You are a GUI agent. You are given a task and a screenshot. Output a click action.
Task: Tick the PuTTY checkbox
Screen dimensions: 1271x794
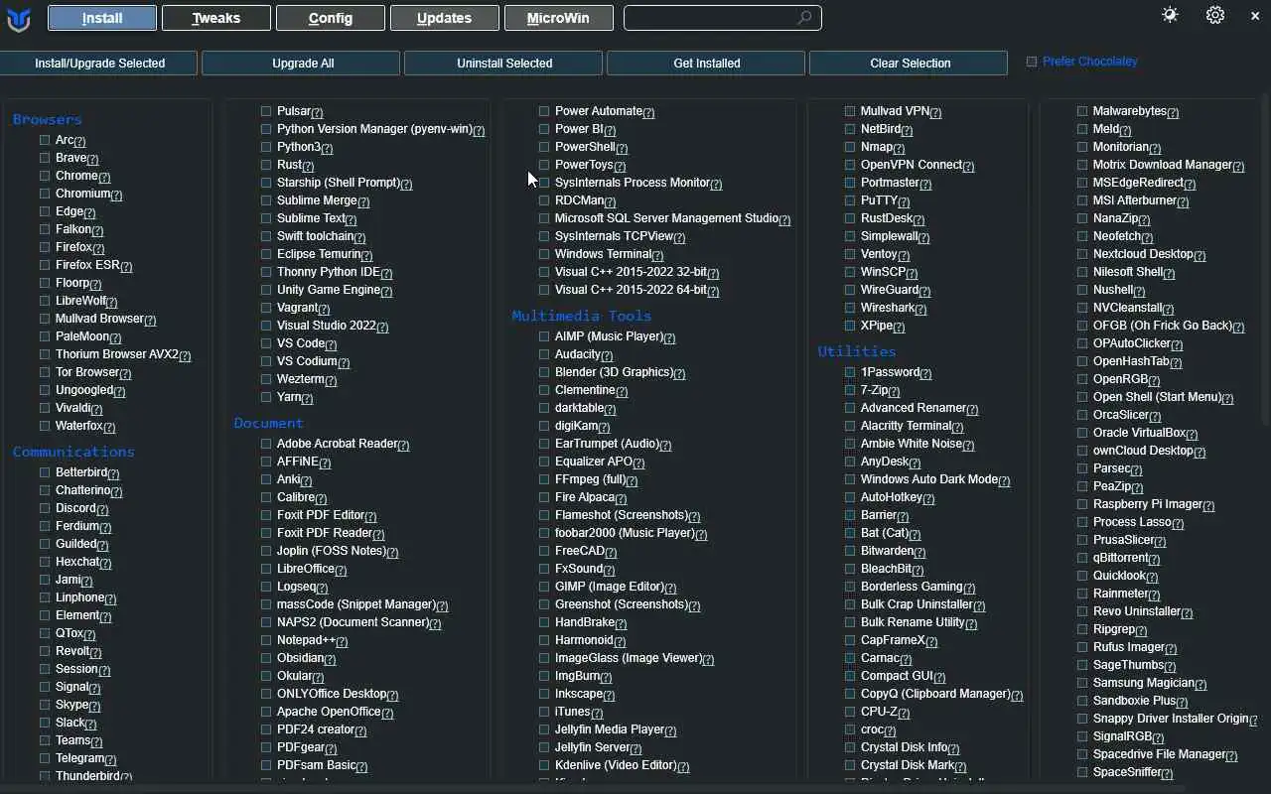point(850,200)
